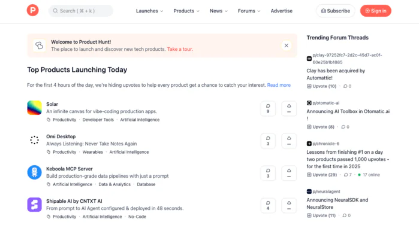Expand the Forums dropdown menu
The image size is (419, 228).
(x=249, y=11)
